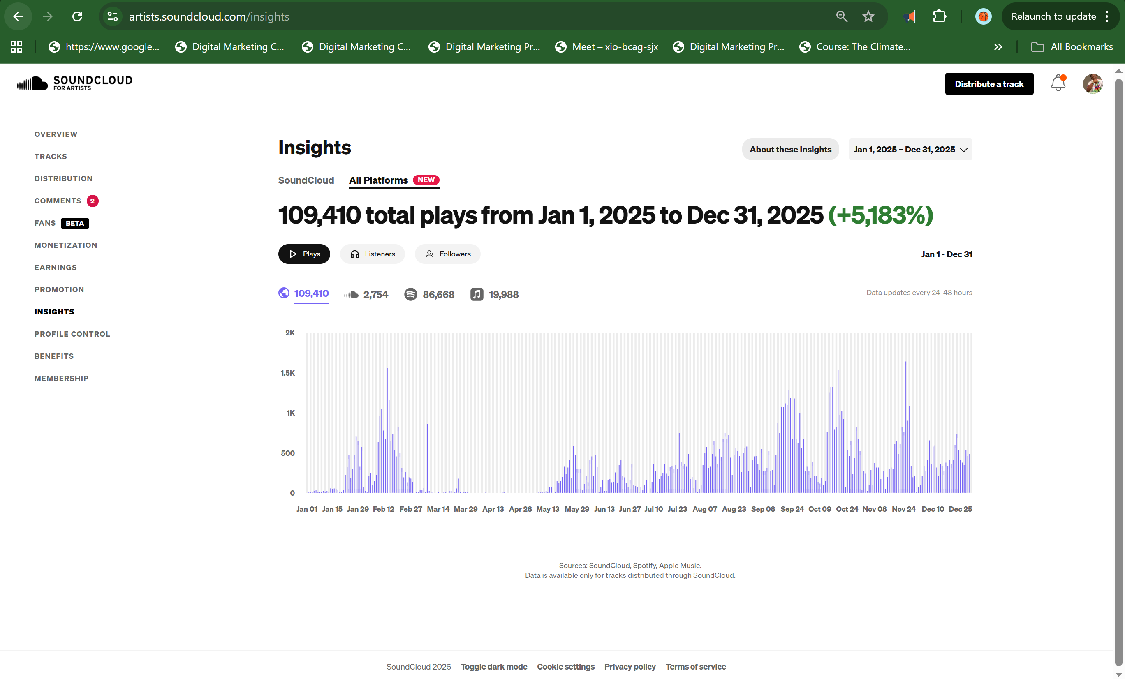Open the Extensions puzzle icon
Image resolution: width=1125 pixels, height=679 pixels.
tap(939, 16)
